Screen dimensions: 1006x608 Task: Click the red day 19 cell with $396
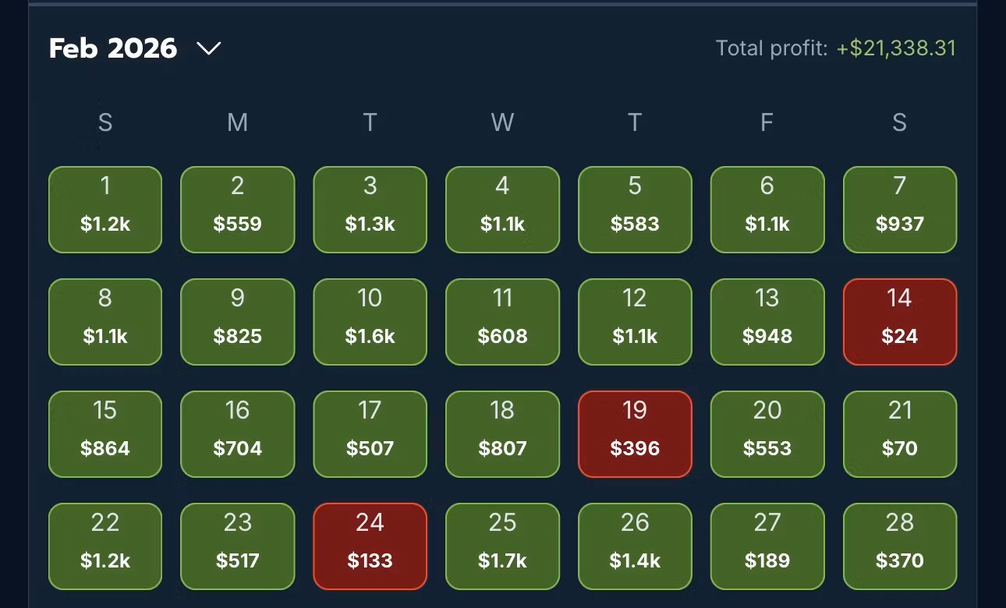pyautogui.click(x=635, y=434)
